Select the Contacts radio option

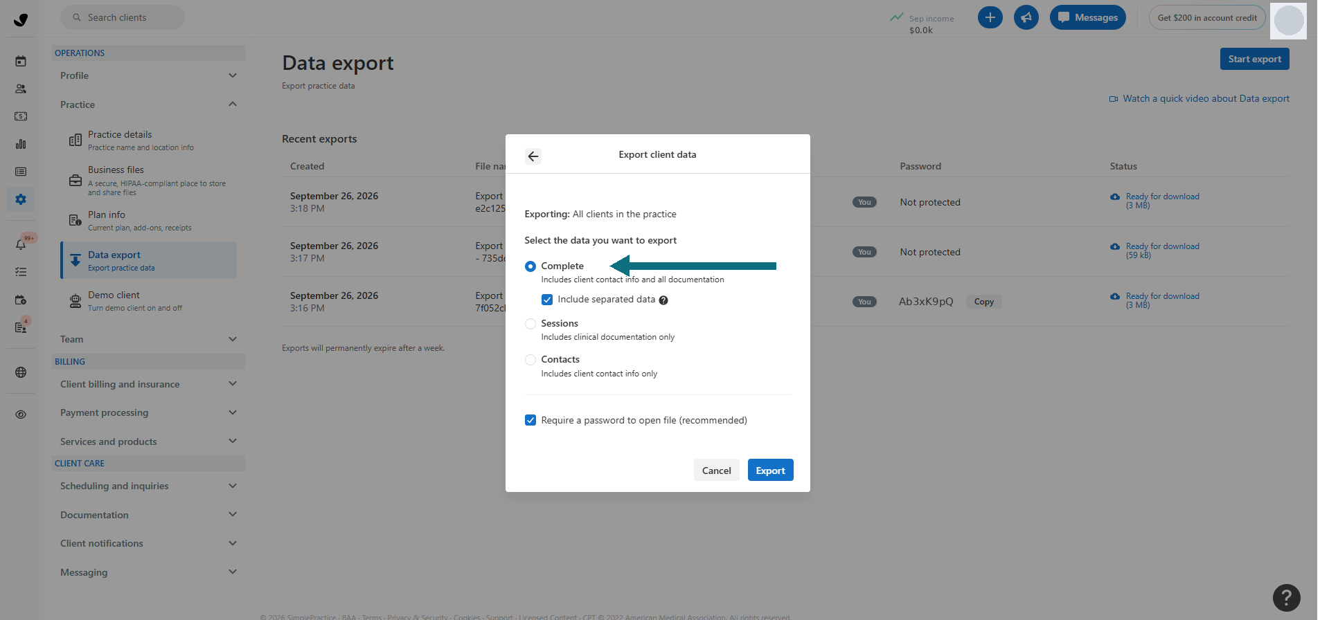click(530, 360)
